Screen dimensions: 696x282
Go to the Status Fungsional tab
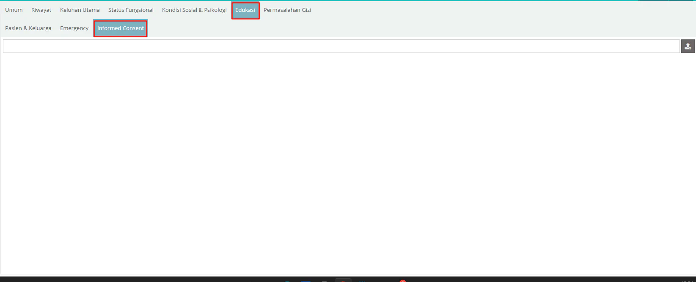click(x=131, y=10)
